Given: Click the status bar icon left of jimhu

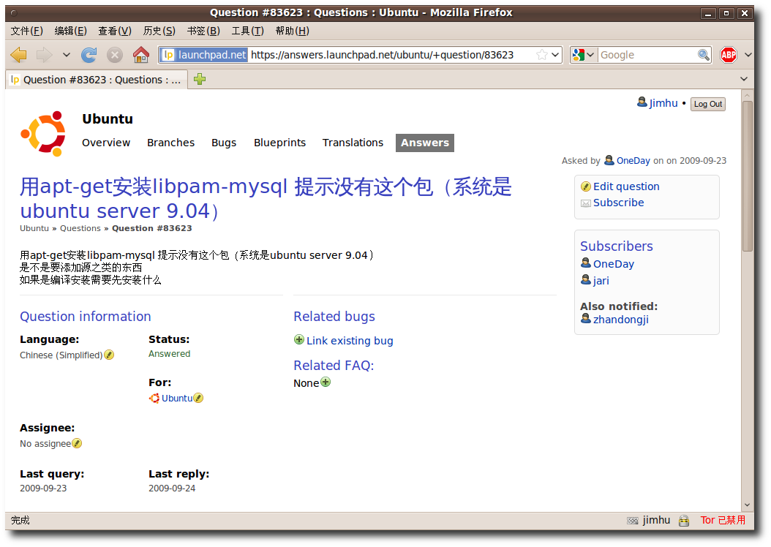Looking at the screenshot, I should point(633,521).
